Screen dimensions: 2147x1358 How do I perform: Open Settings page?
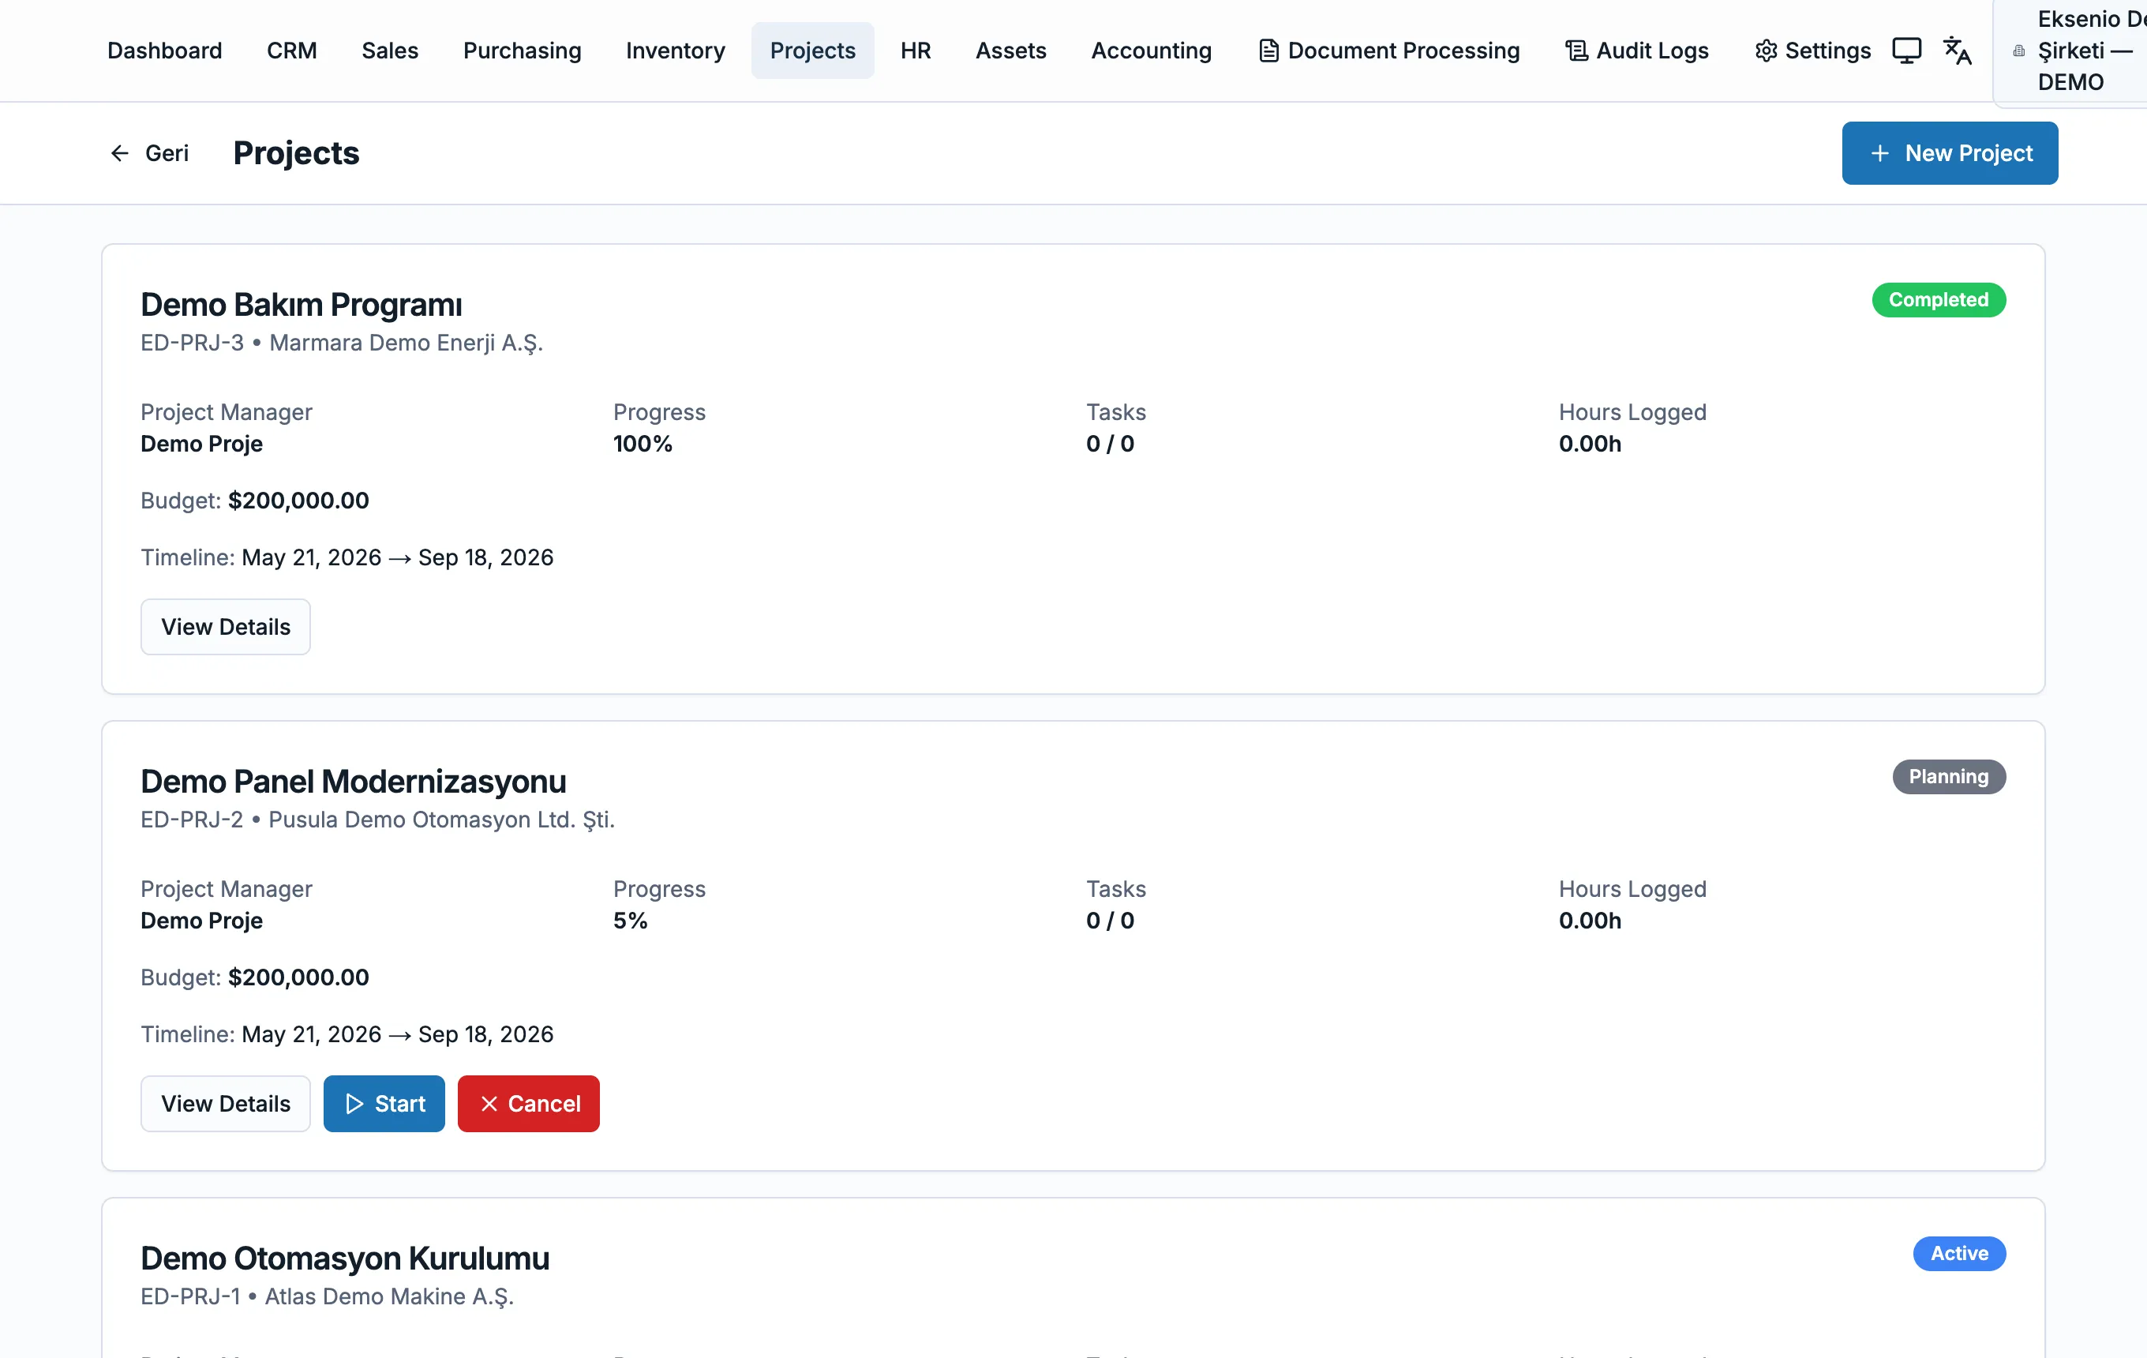pos(1812,51)
